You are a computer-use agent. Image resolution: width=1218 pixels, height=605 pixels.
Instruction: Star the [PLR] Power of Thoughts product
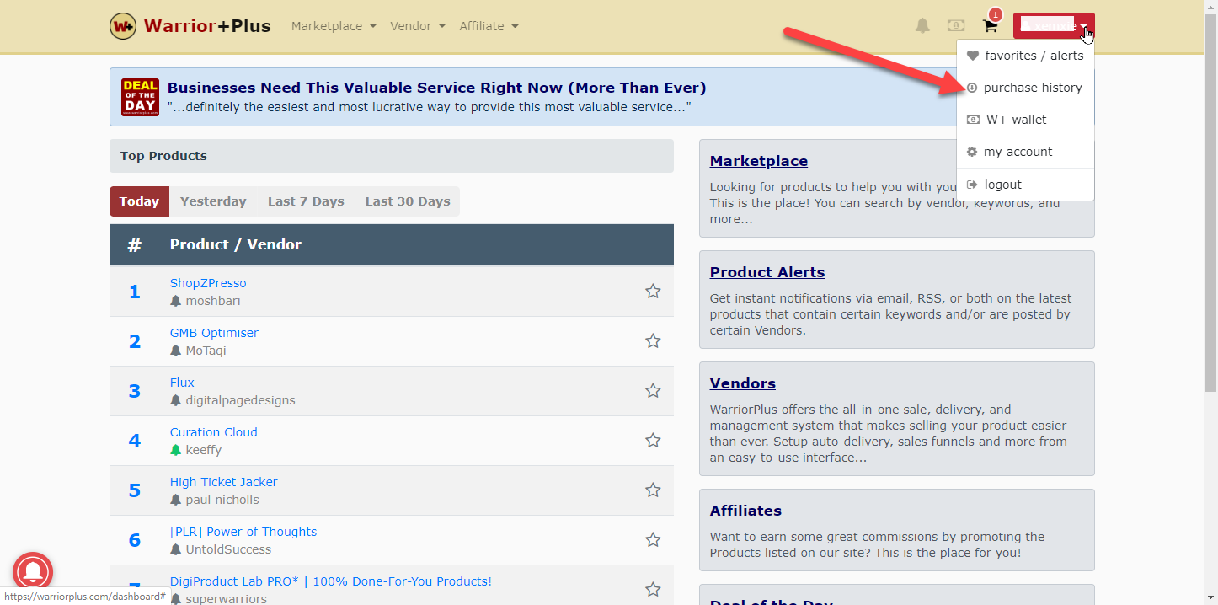653,539
